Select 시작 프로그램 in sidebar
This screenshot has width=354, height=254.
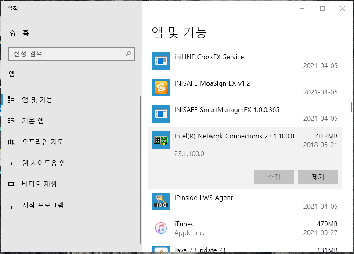click(x=71, y=205)
